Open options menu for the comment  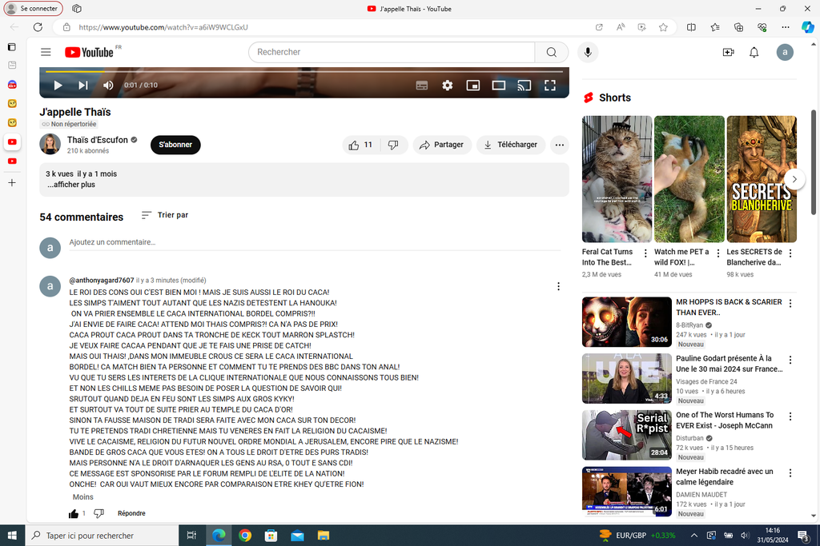point(558,286)
